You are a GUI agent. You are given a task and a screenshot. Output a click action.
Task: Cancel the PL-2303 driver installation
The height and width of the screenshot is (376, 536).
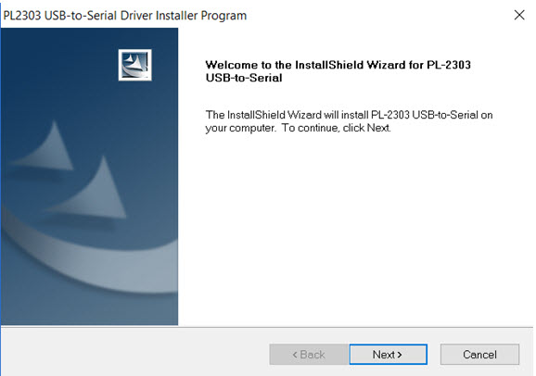click(479, 355)
